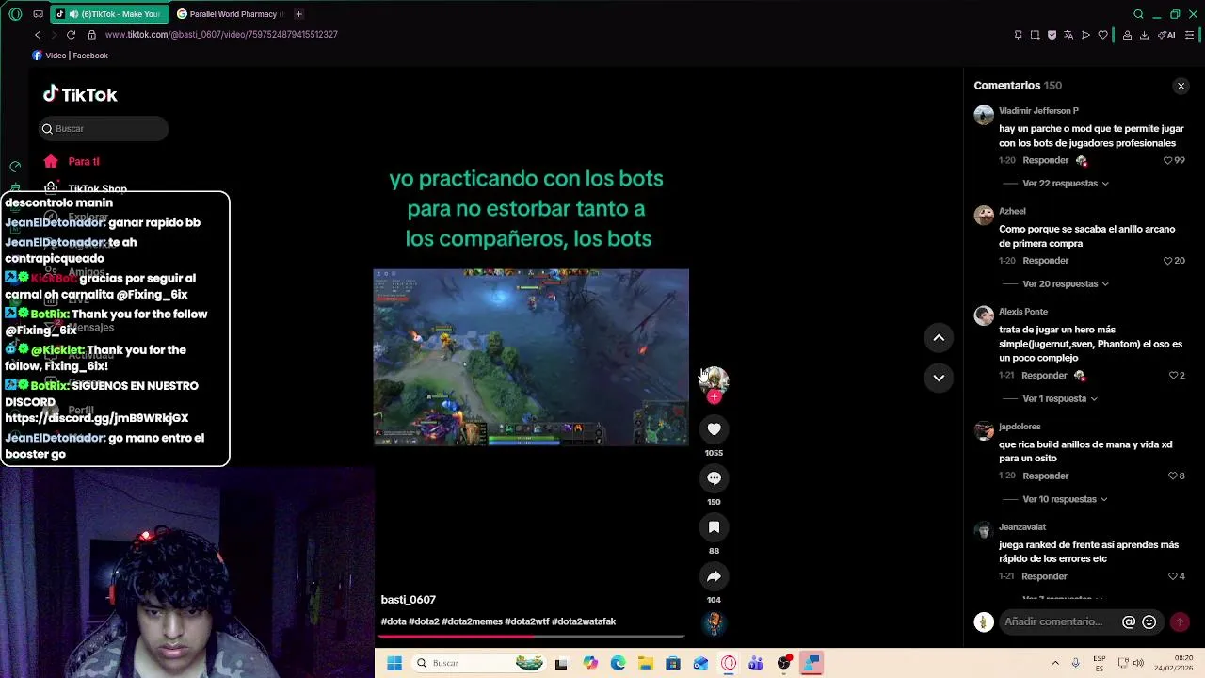Bookmark the video with the save icon
The height and width of the screenshot is (678, 1205).
[x=714, y=527]
